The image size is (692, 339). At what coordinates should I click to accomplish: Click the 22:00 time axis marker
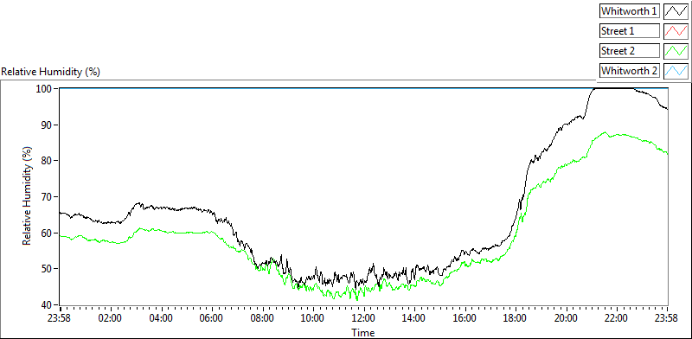click(617, 317)
